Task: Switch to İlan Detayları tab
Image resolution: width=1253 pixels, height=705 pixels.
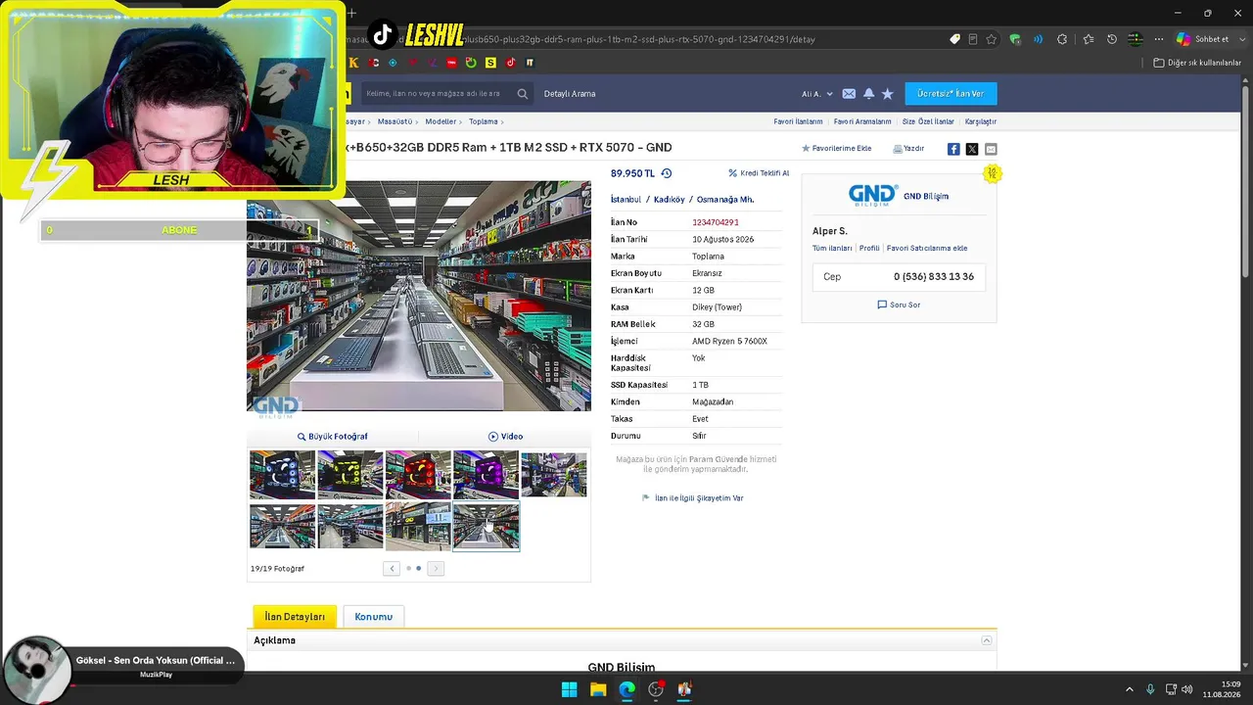Action: [x=295, y=617]
